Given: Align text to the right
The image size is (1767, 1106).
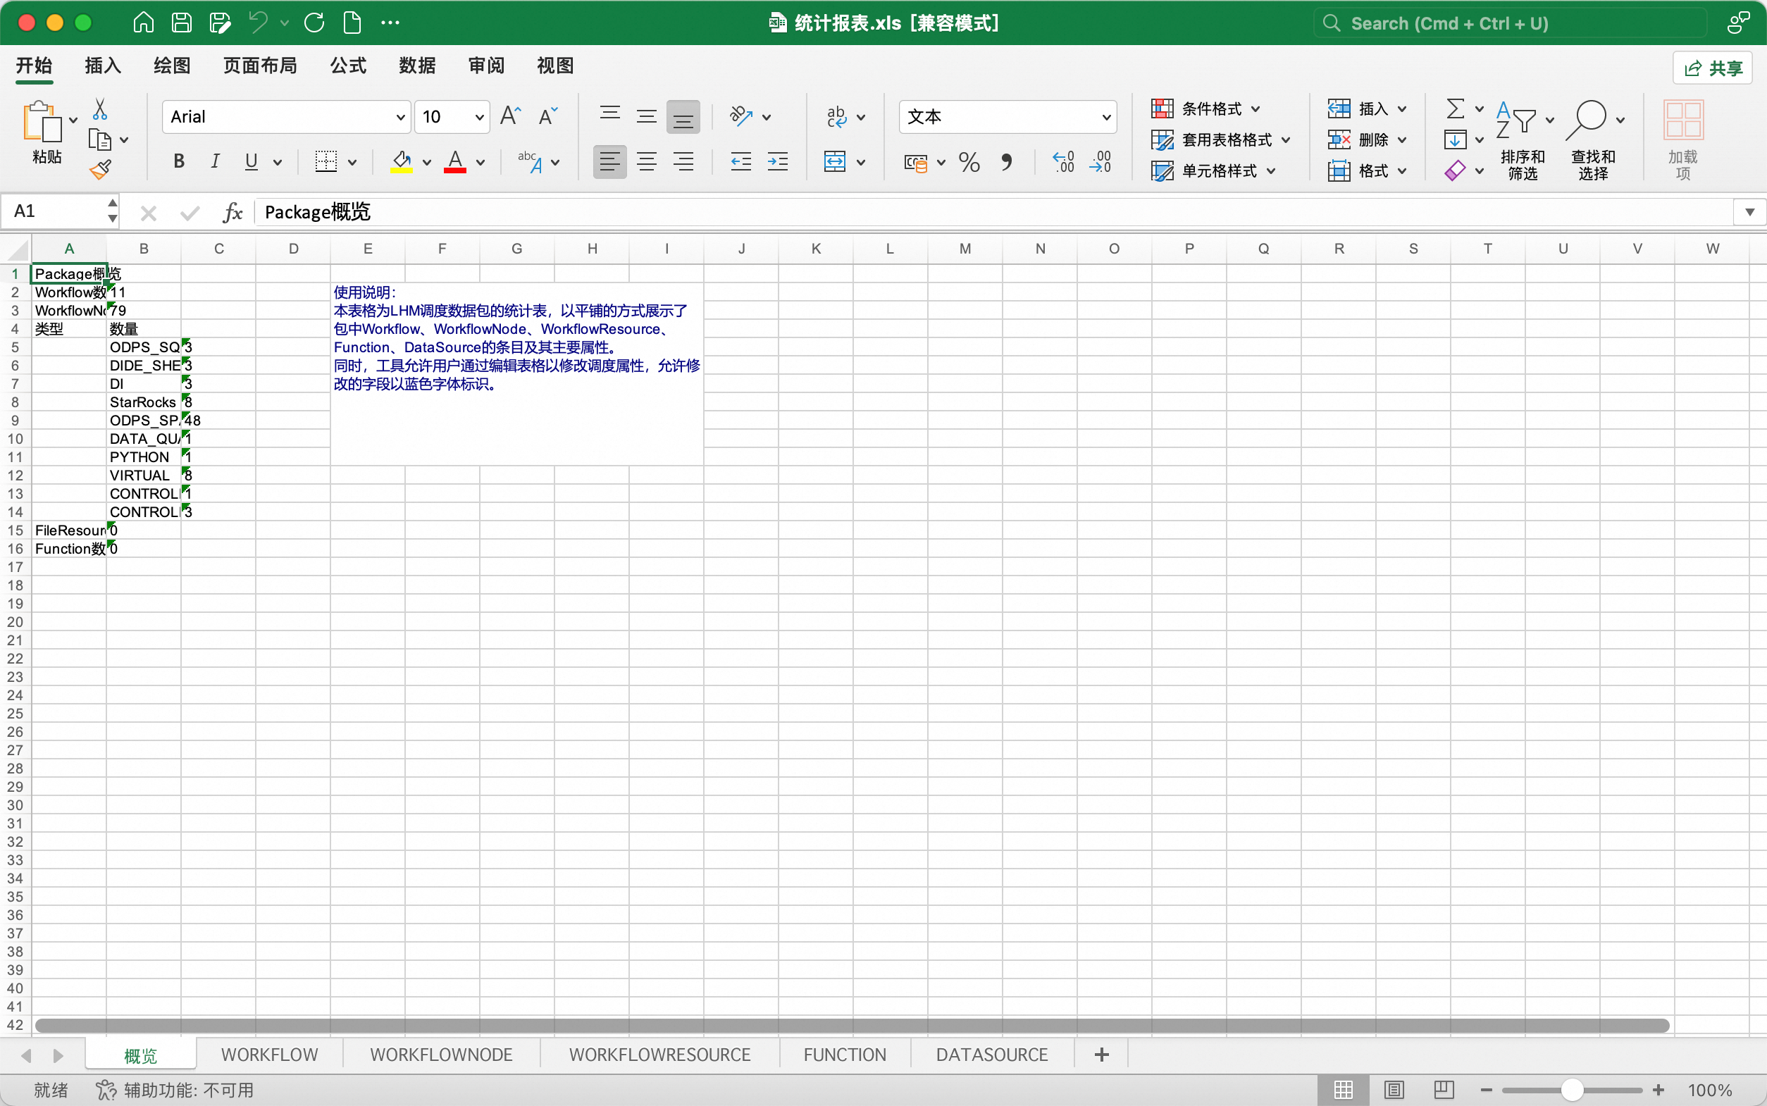Looking at the screenshot, I should pyautogui.click(x=683, y=161).
